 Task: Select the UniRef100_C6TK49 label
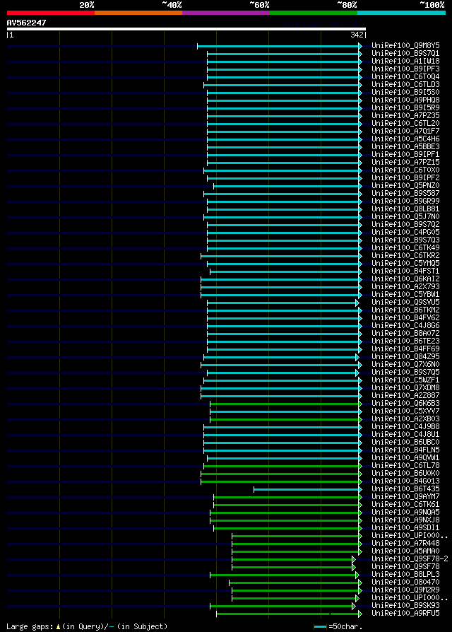click(405, 248)
